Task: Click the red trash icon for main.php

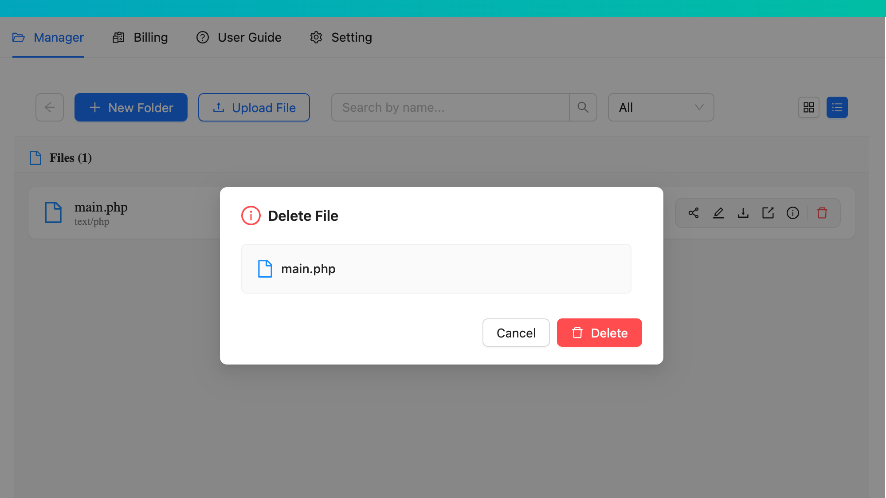Action: coord(822,213)
